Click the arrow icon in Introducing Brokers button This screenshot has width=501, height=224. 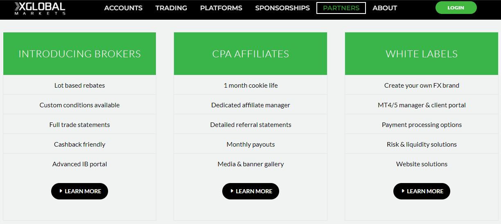coord(61,191)
